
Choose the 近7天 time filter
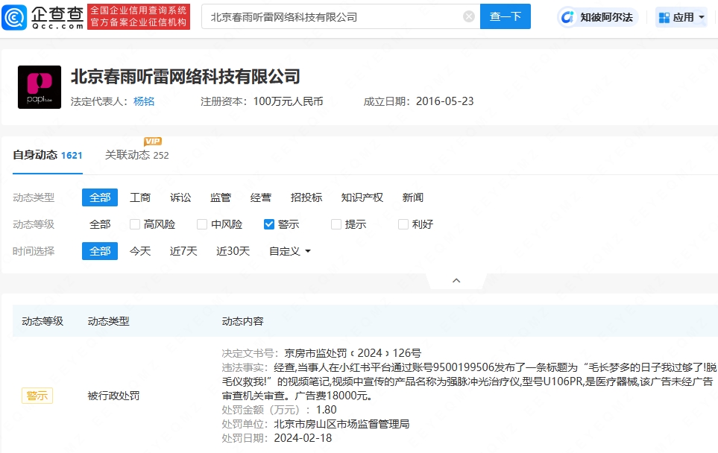click(x=183, y=251)
